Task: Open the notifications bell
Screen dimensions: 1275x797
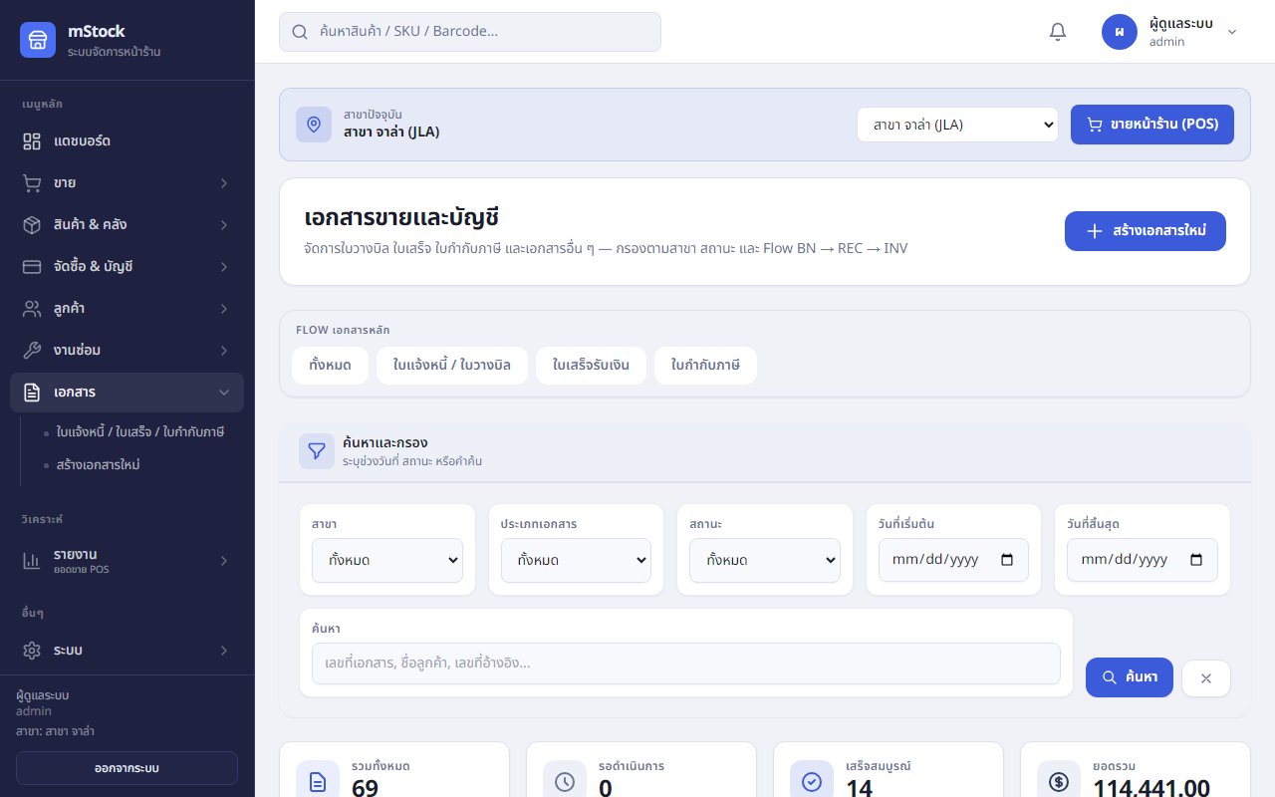Action: [1058, 32]
